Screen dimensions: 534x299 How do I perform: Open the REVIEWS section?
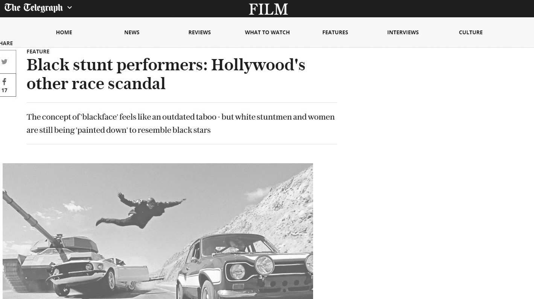tap(199, 32)
